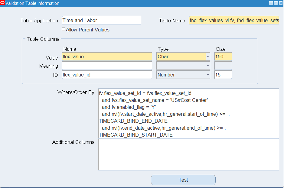Screen dimensions: 284x188
Task: Minimize the Validation Table Information window
Action: [271, 3]
